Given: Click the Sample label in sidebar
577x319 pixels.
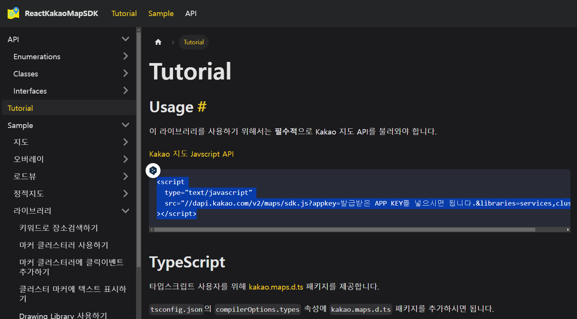Looking at the screenshot, I should click(x=20, y=125).
